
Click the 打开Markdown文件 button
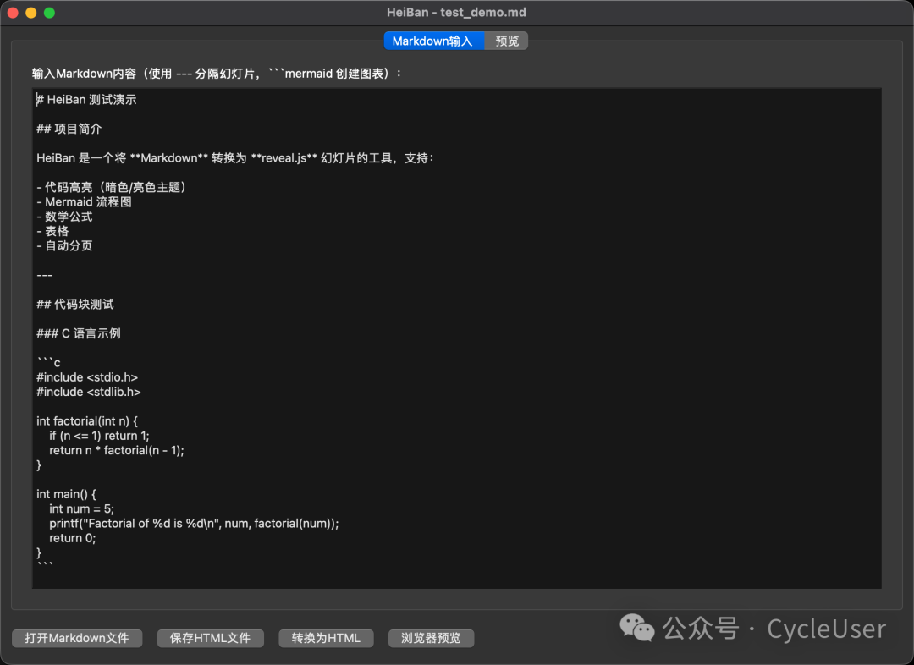tap(77, 638)
